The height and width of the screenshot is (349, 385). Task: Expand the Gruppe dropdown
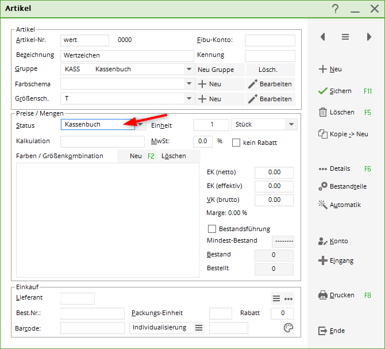(x=188, y=70)
